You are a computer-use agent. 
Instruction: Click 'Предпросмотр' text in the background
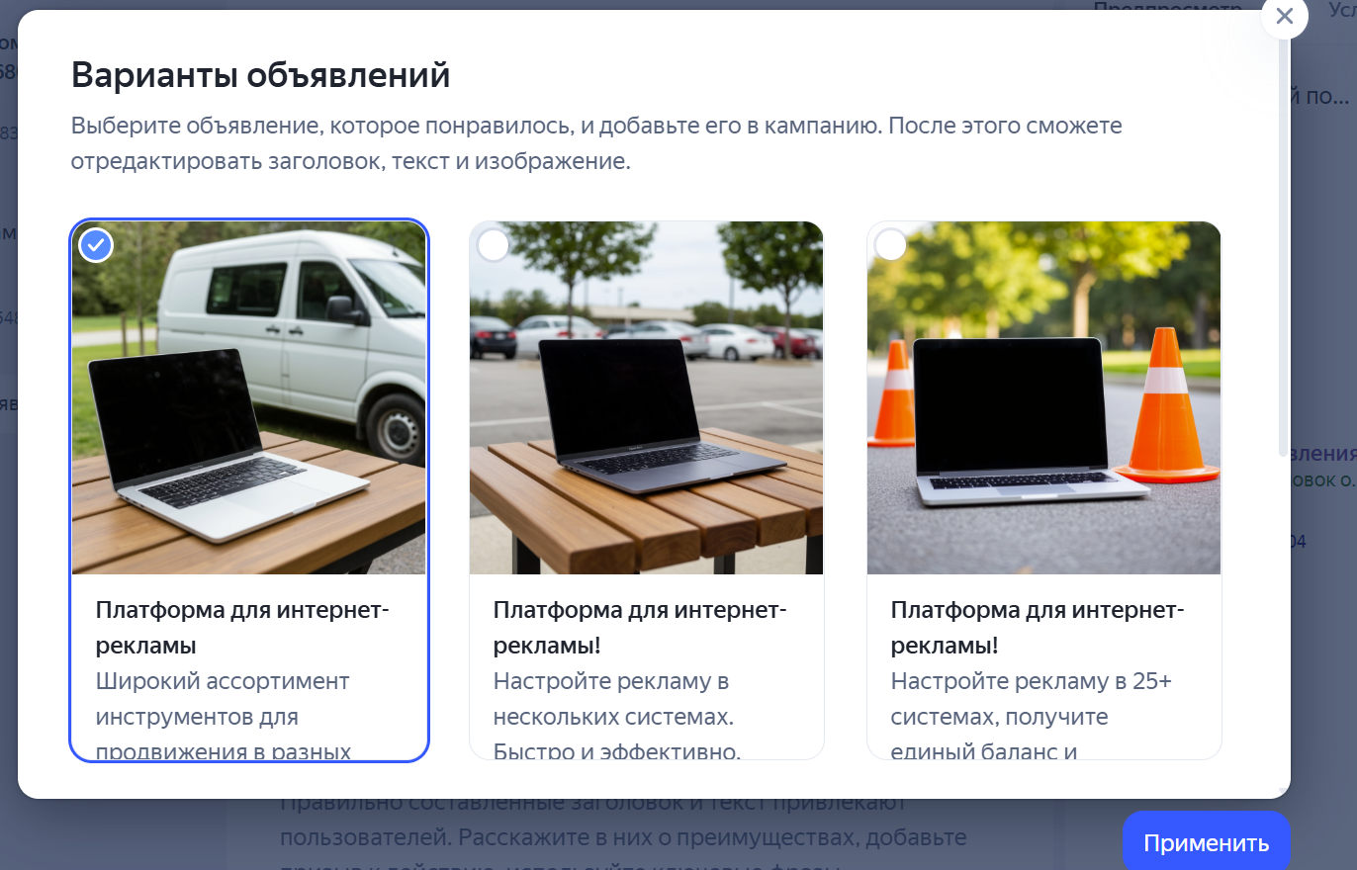pyautogui.click(x=1166, y=8)
